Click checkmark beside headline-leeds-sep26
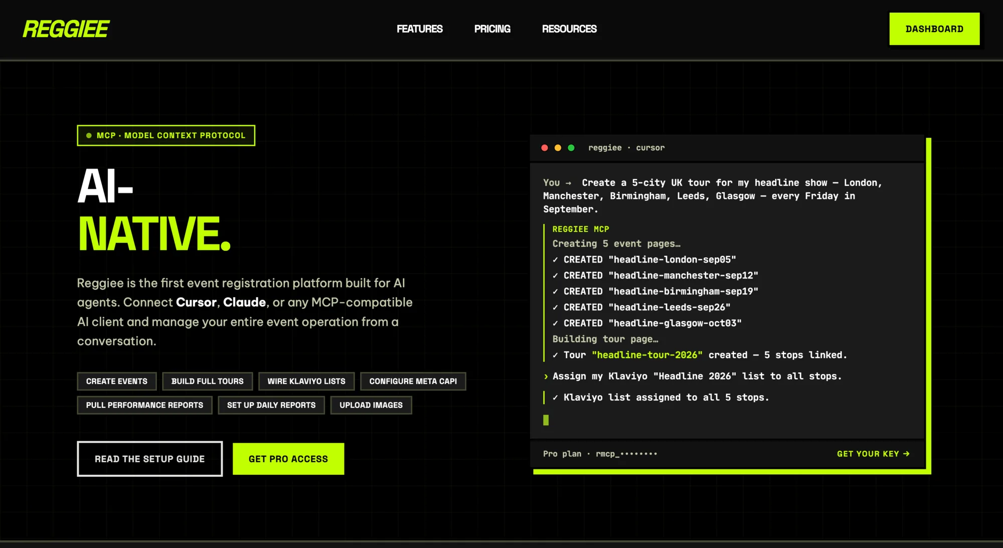This screenshot has width=1003, height=548. pos(555,308)
